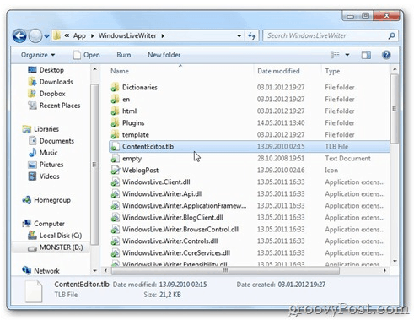
Task: Click the html folder icon
Action: (115, 111)
